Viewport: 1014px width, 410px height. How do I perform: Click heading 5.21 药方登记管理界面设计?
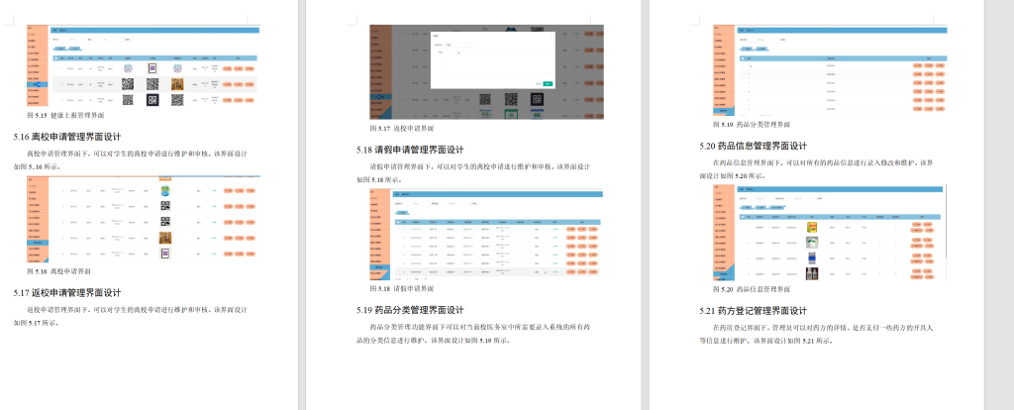click(754, 311)
